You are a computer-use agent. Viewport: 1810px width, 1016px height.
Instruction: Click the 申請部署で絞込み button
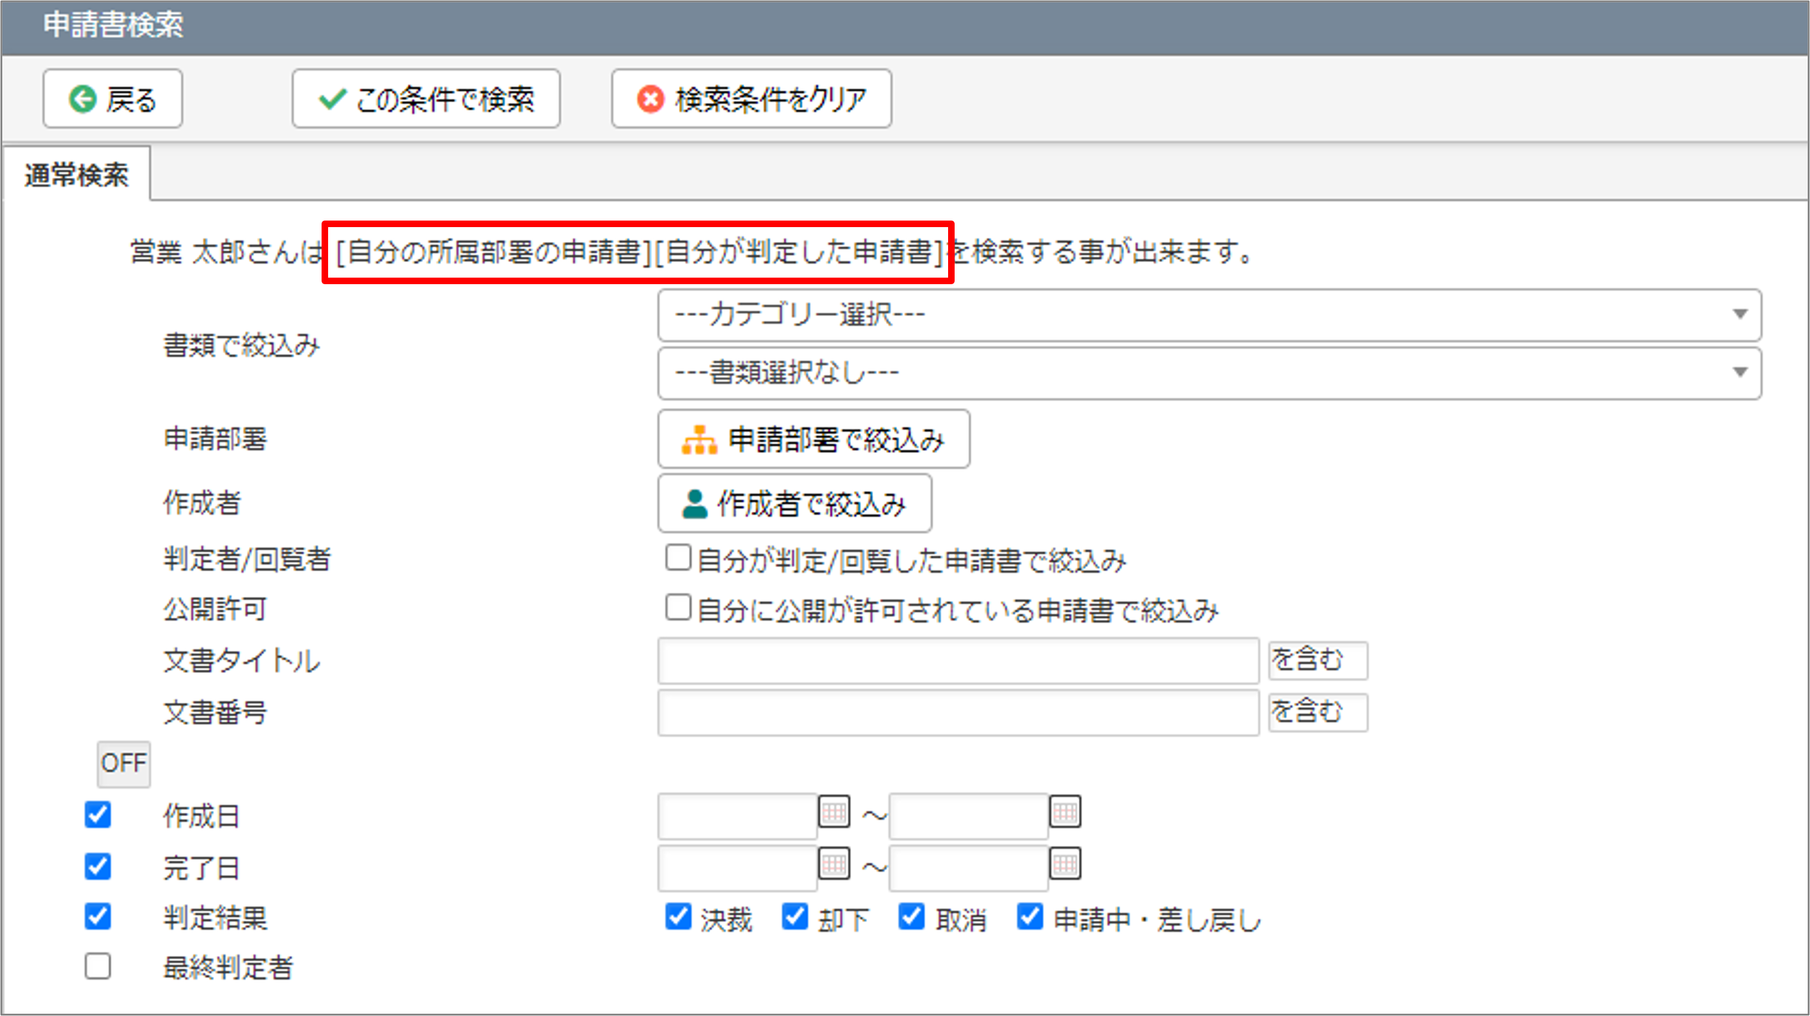814,439
